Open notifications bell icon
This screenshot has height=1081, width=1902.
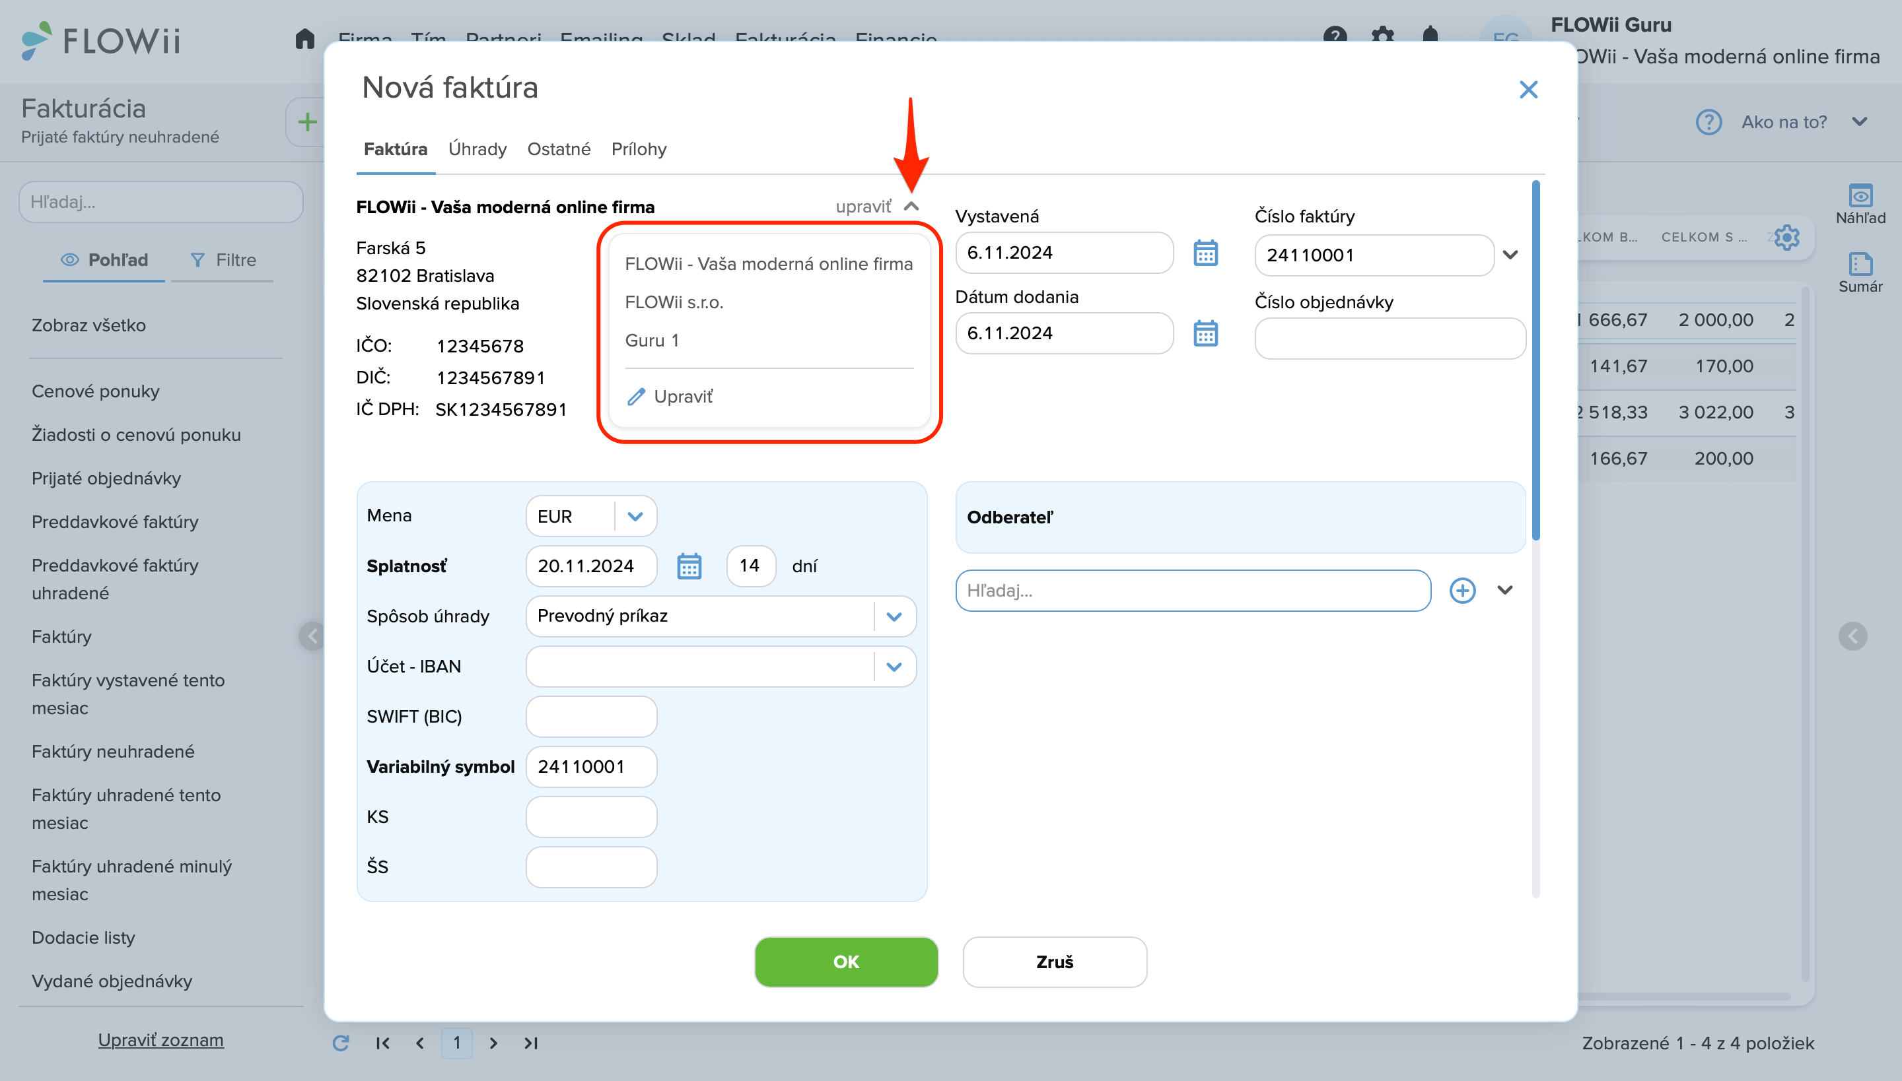pyautogui.click(x=1430, y=36)
